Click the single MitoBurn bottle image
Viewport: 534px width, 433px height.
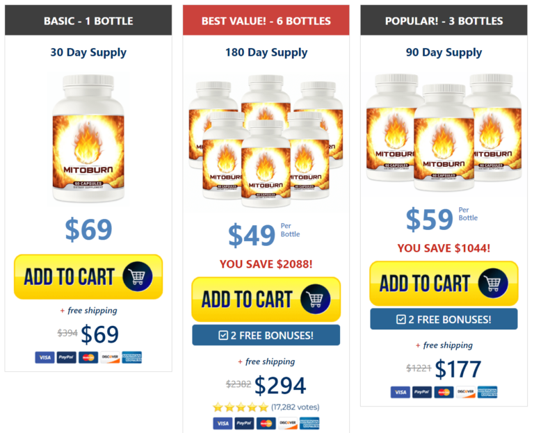click(88, 138)
